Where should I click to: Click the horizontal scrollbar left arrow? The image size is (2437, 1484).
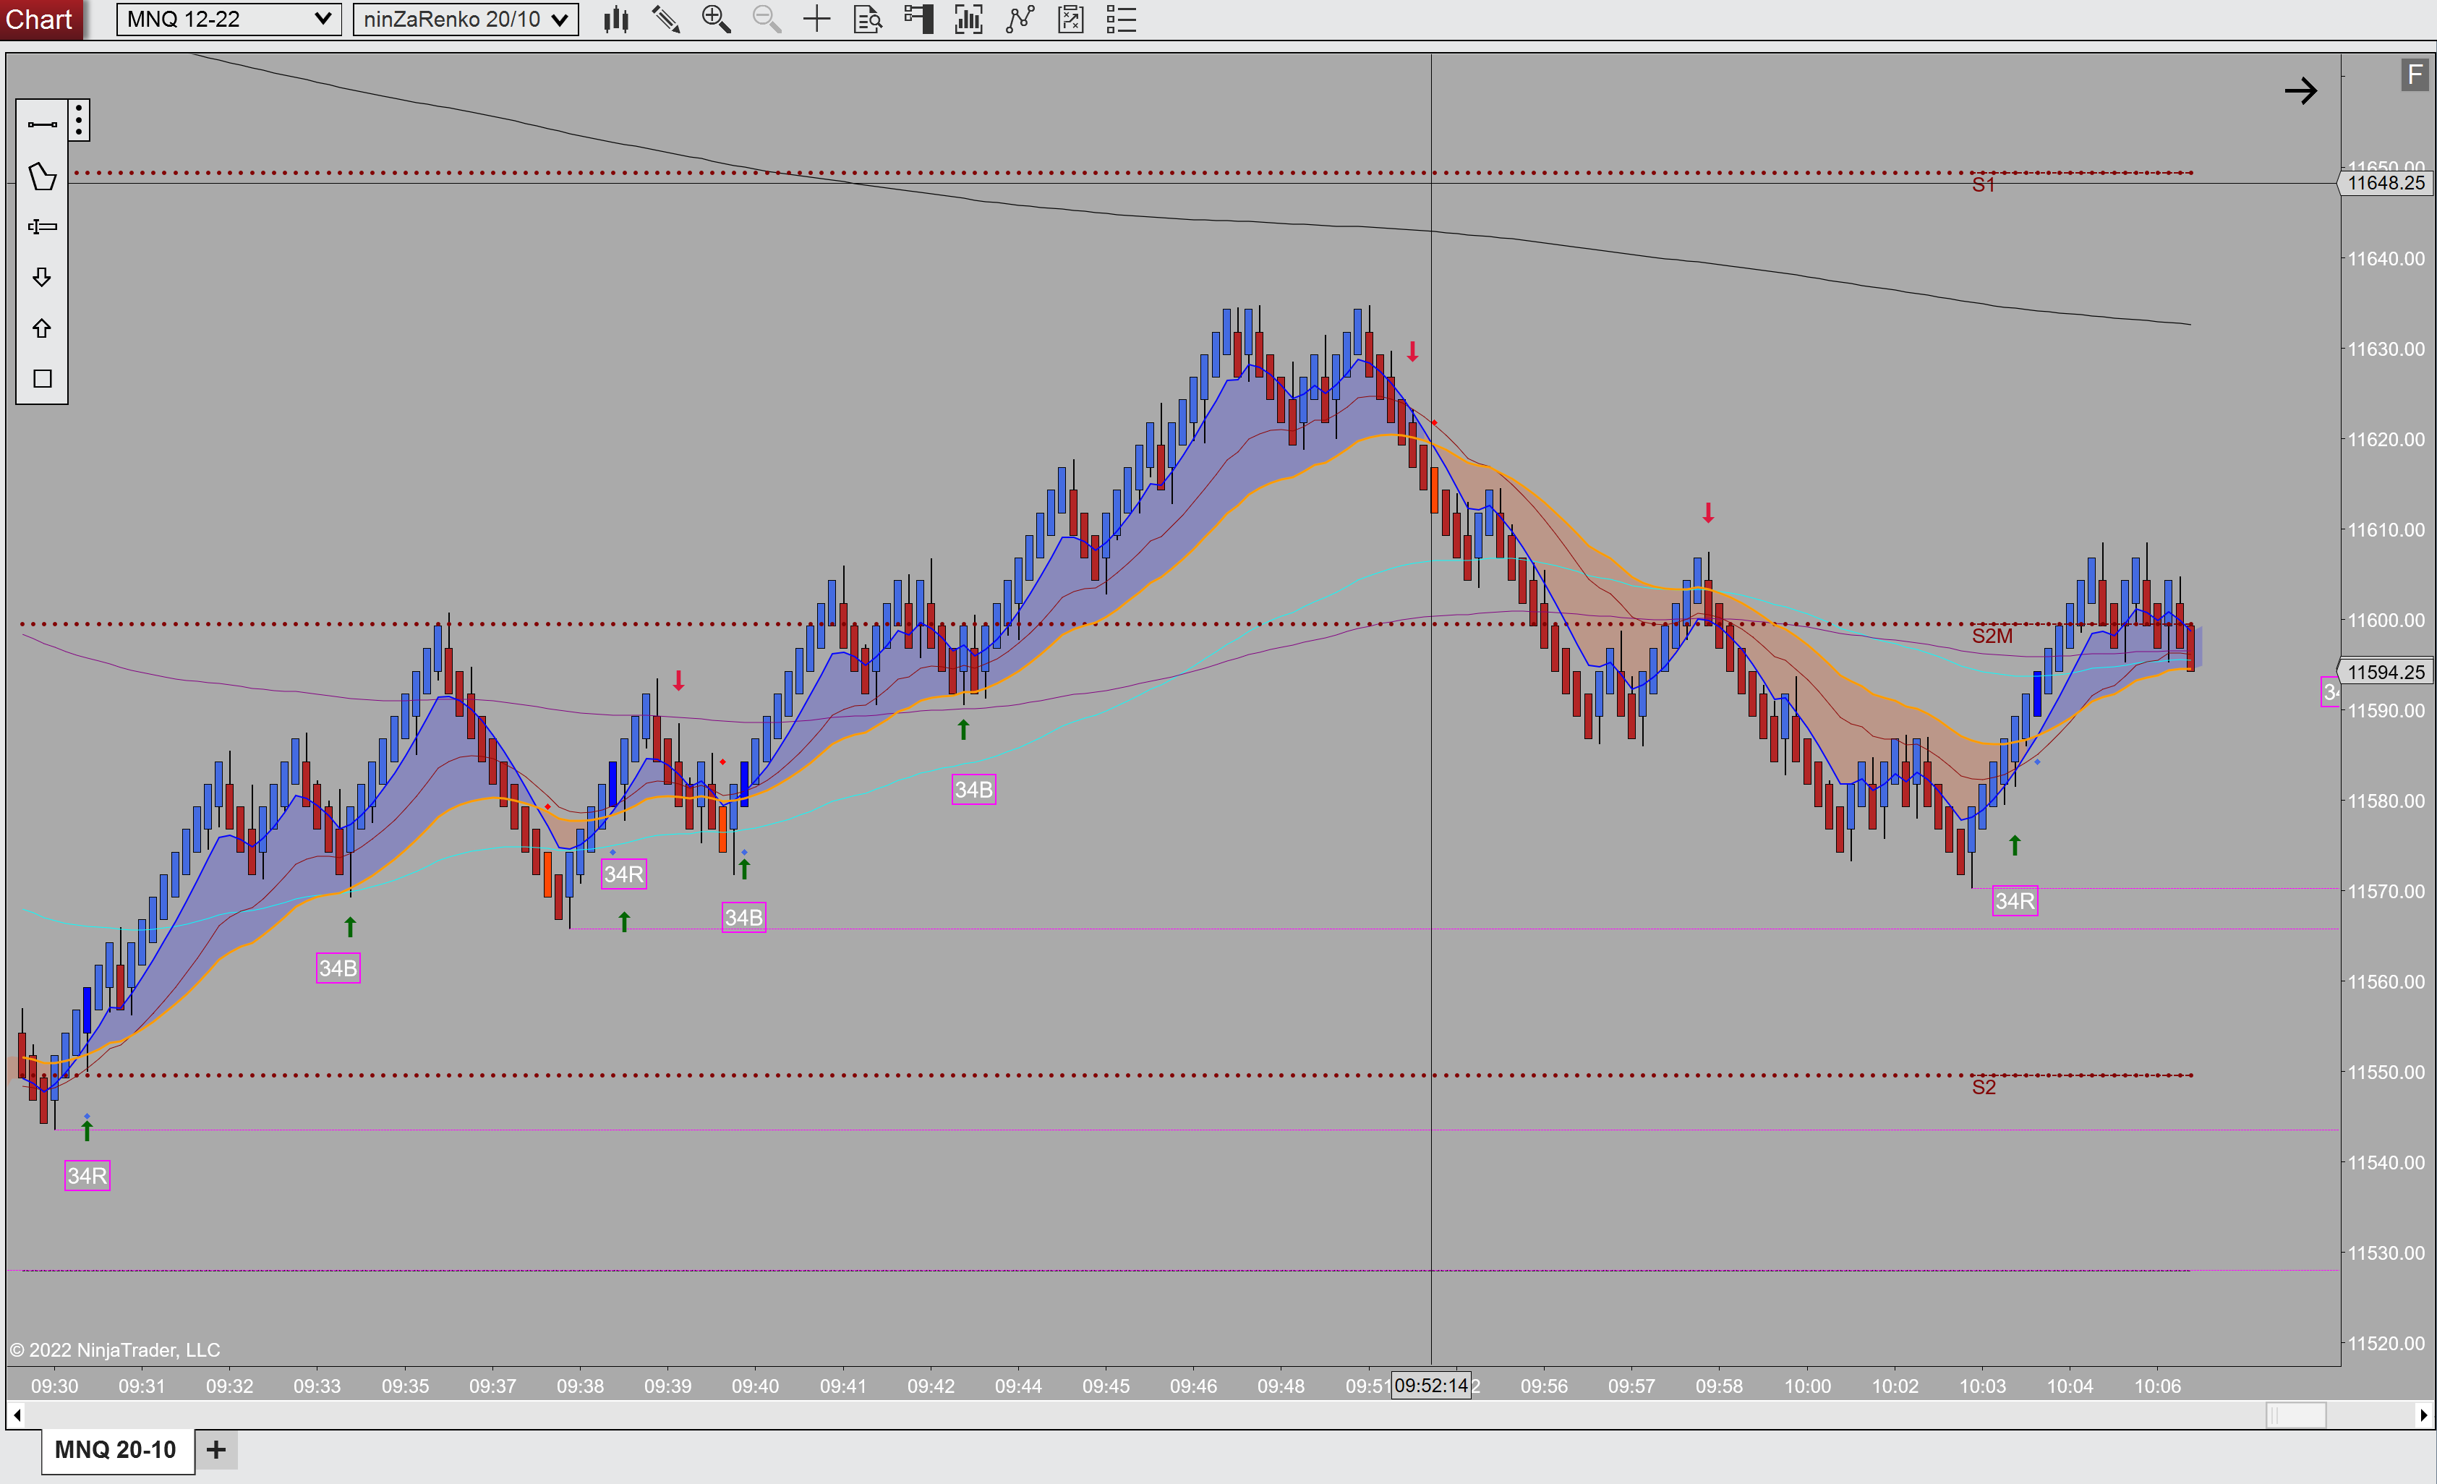pos(17,1415)
